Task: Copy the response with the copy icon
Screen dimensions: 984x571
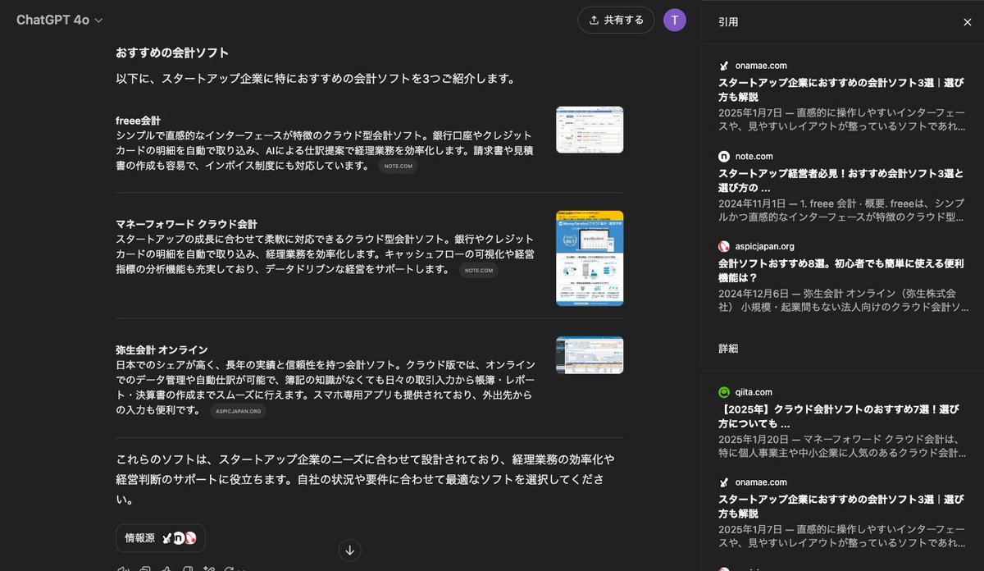Action: tap(145, 569)
